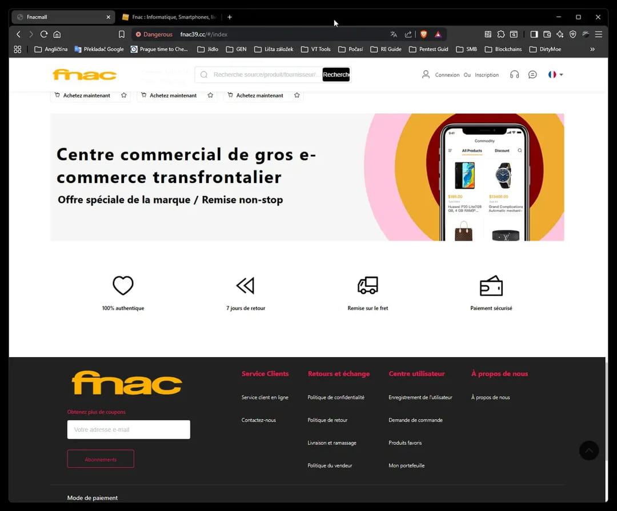The height and width of the screenshot is (511, 617).
Task: Click the Abonnements subscribe button
Action: tap(101, 459)
